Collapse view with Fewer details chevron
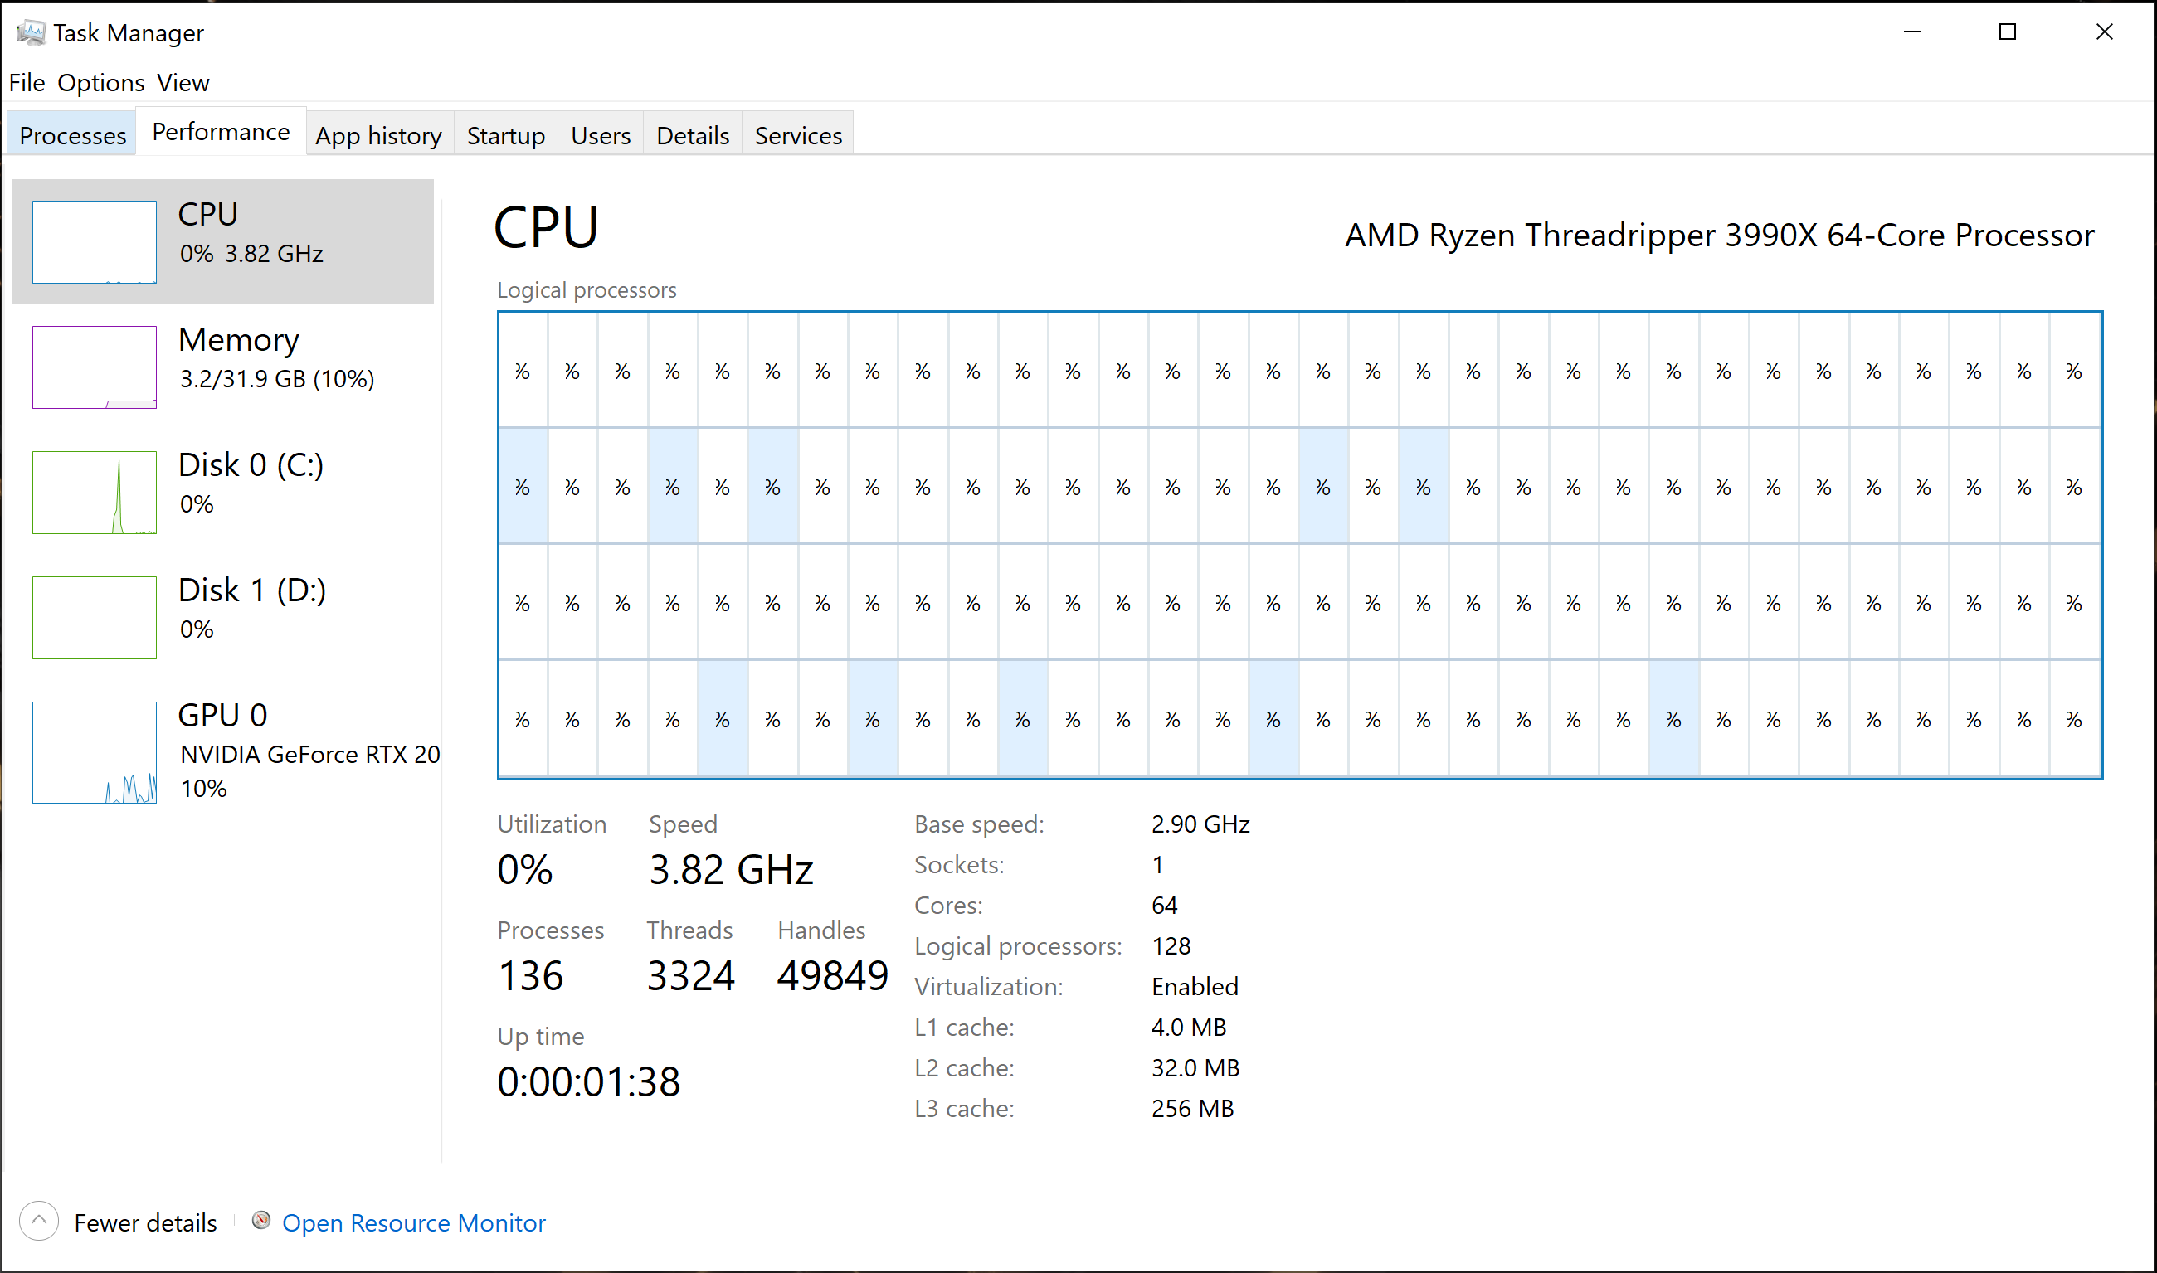The height and width of the screenshot is (1273, 2157). click(39, 1221)
